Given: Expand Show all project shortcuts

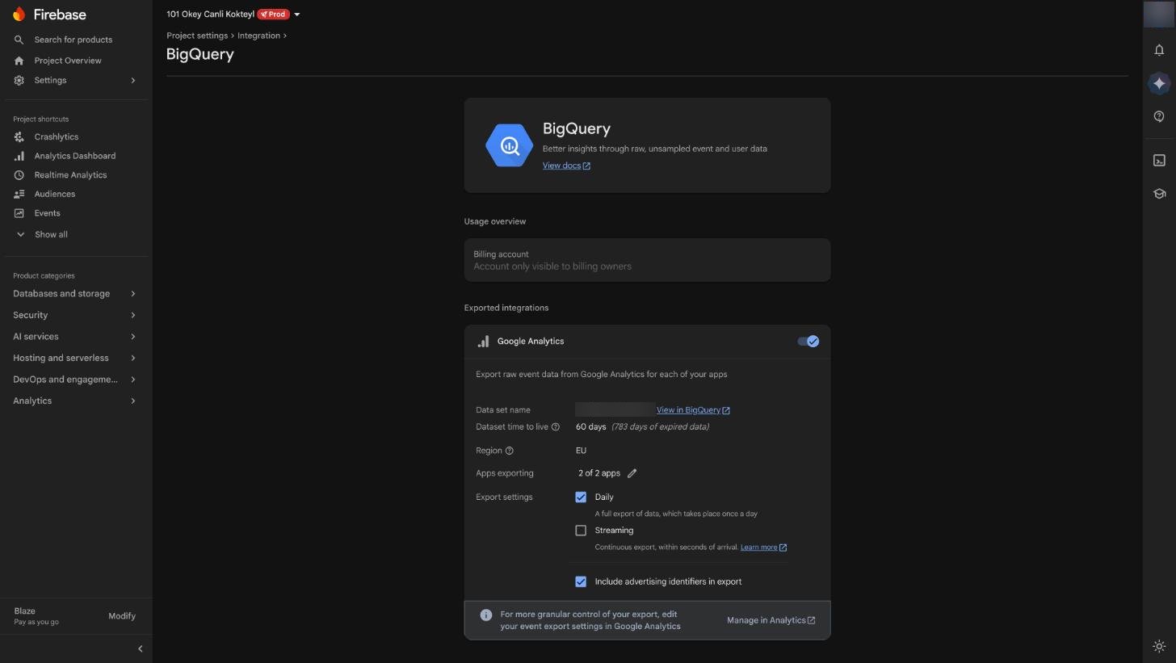Looking at the screenshot, I should 51,234.
